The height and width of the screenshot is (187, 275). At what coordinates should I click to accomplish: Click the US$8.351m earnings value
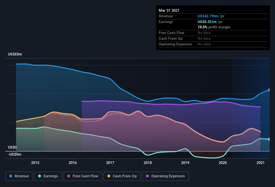point(207,22)
